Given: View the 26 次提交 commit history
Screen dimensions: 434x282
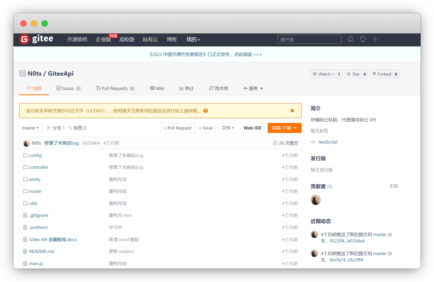Looking at the screenshot, I should click(x=286, y=143).
